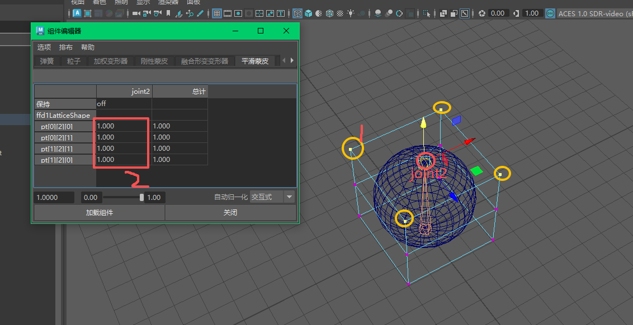Viewport: 633px width, 325px height.
Task: Click the camera Bookmarks icon
Action: click(168, 13)
